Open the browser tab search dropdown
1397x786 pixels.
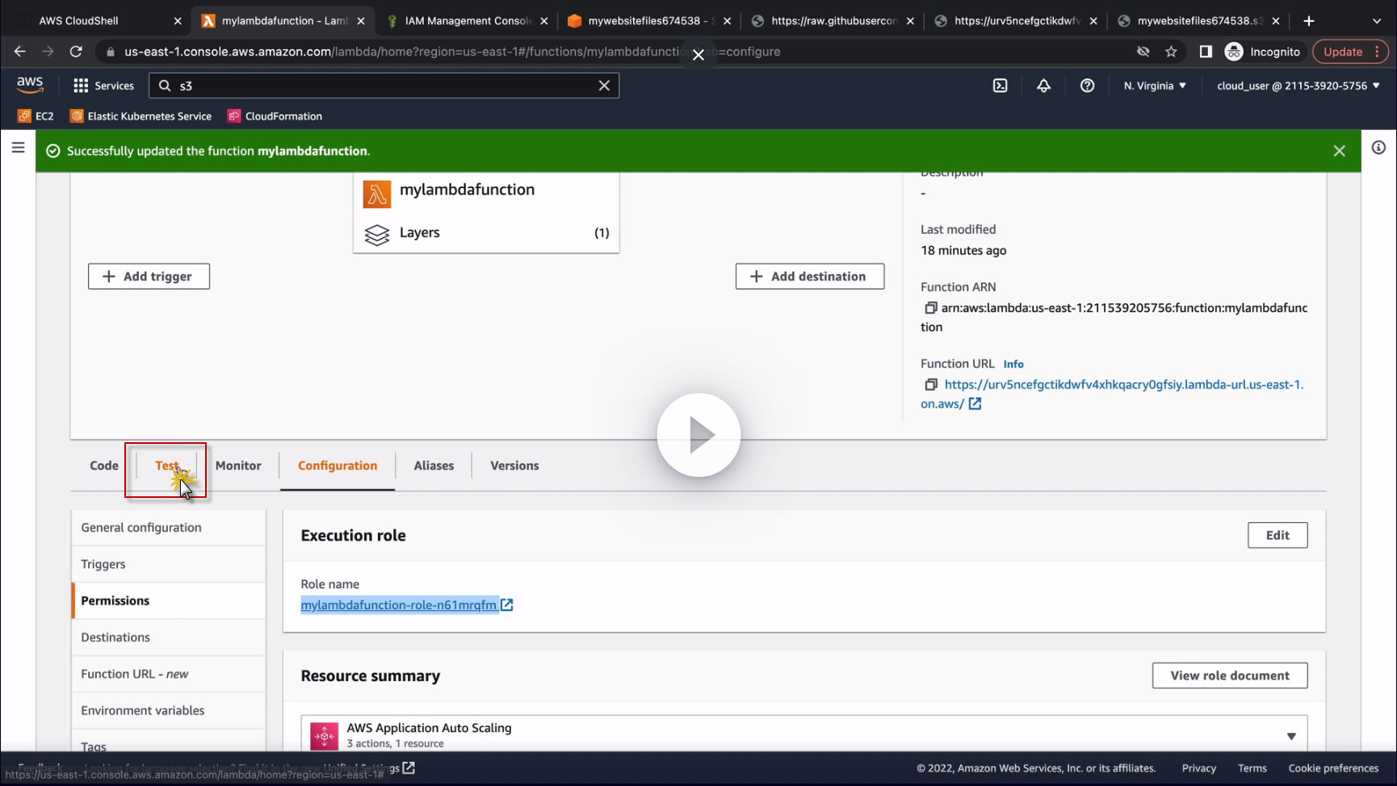1377,21
